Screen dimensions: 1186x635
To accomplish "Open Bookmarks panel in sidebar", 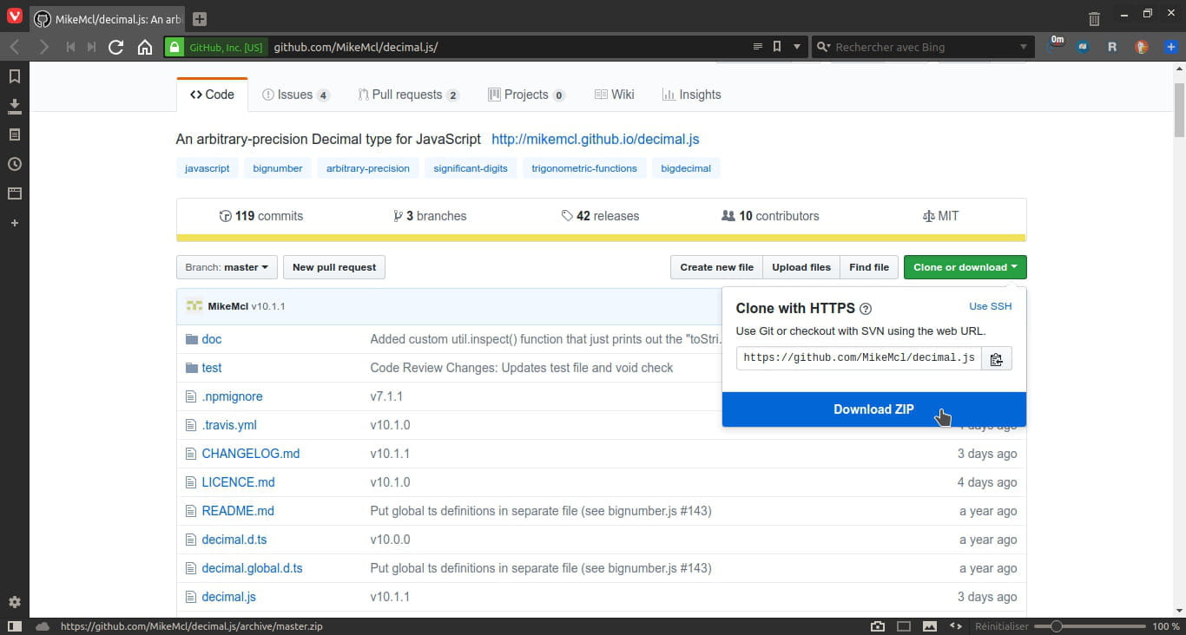I will (14, 76).
